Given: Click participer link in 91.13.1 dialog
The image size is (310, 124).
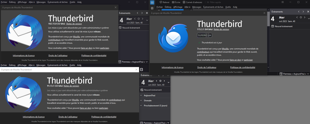Looking at the screenshot, I should [x=103, y=108].
